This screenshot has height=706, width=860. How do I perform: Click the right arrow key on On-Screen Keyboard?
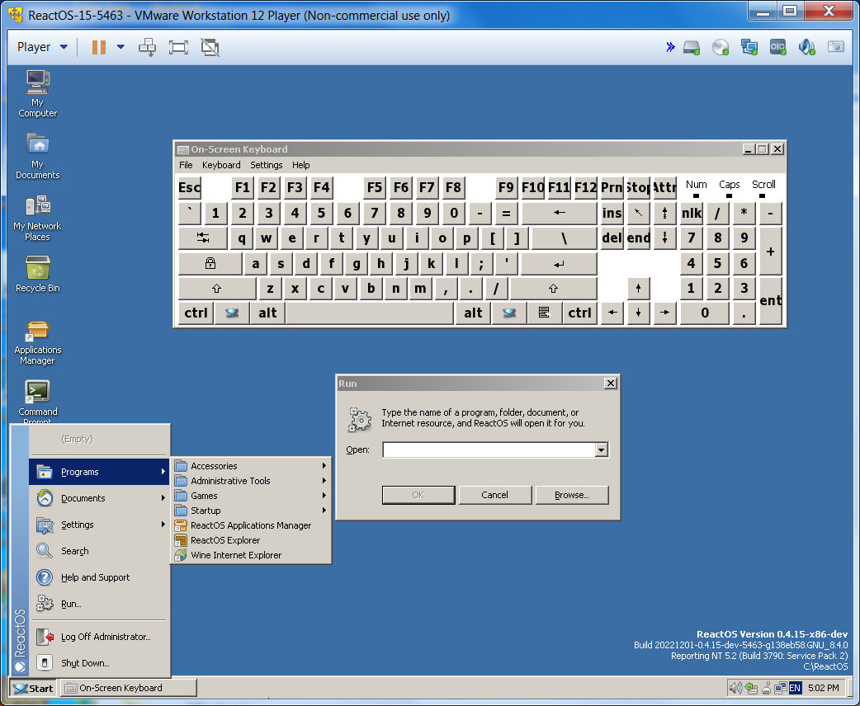[664, 313]
